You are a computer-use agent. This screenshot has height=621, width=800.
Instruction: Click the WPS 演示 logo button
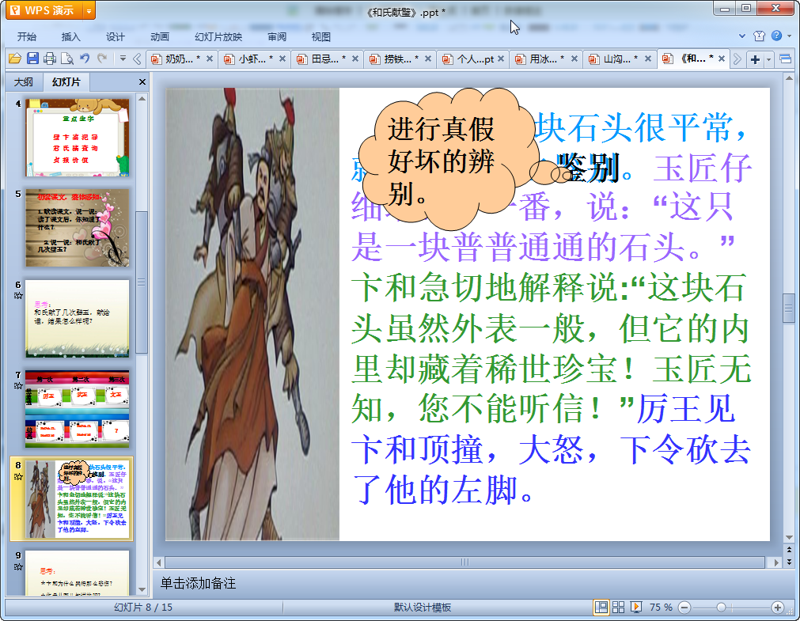click(x=44, y=11)
